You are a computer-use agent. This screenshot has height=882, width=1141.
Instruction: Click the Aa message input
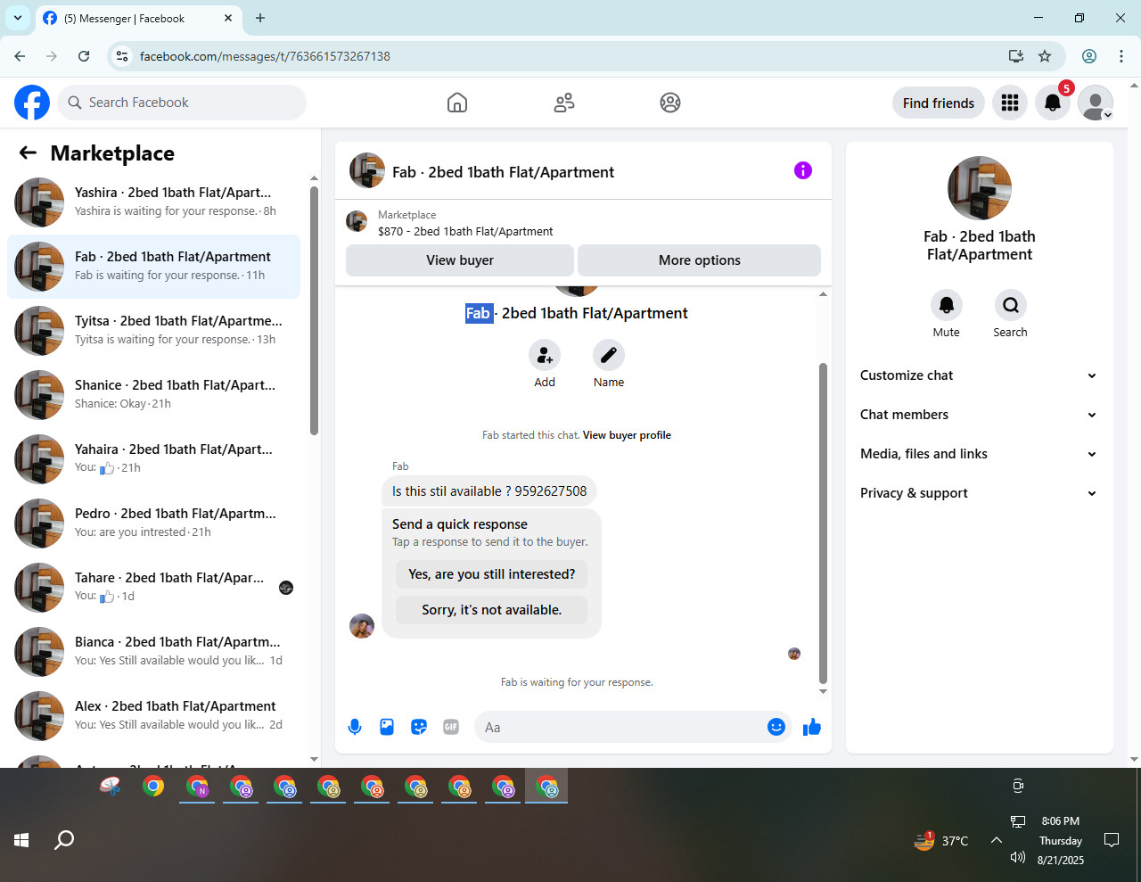pos(620,727)
